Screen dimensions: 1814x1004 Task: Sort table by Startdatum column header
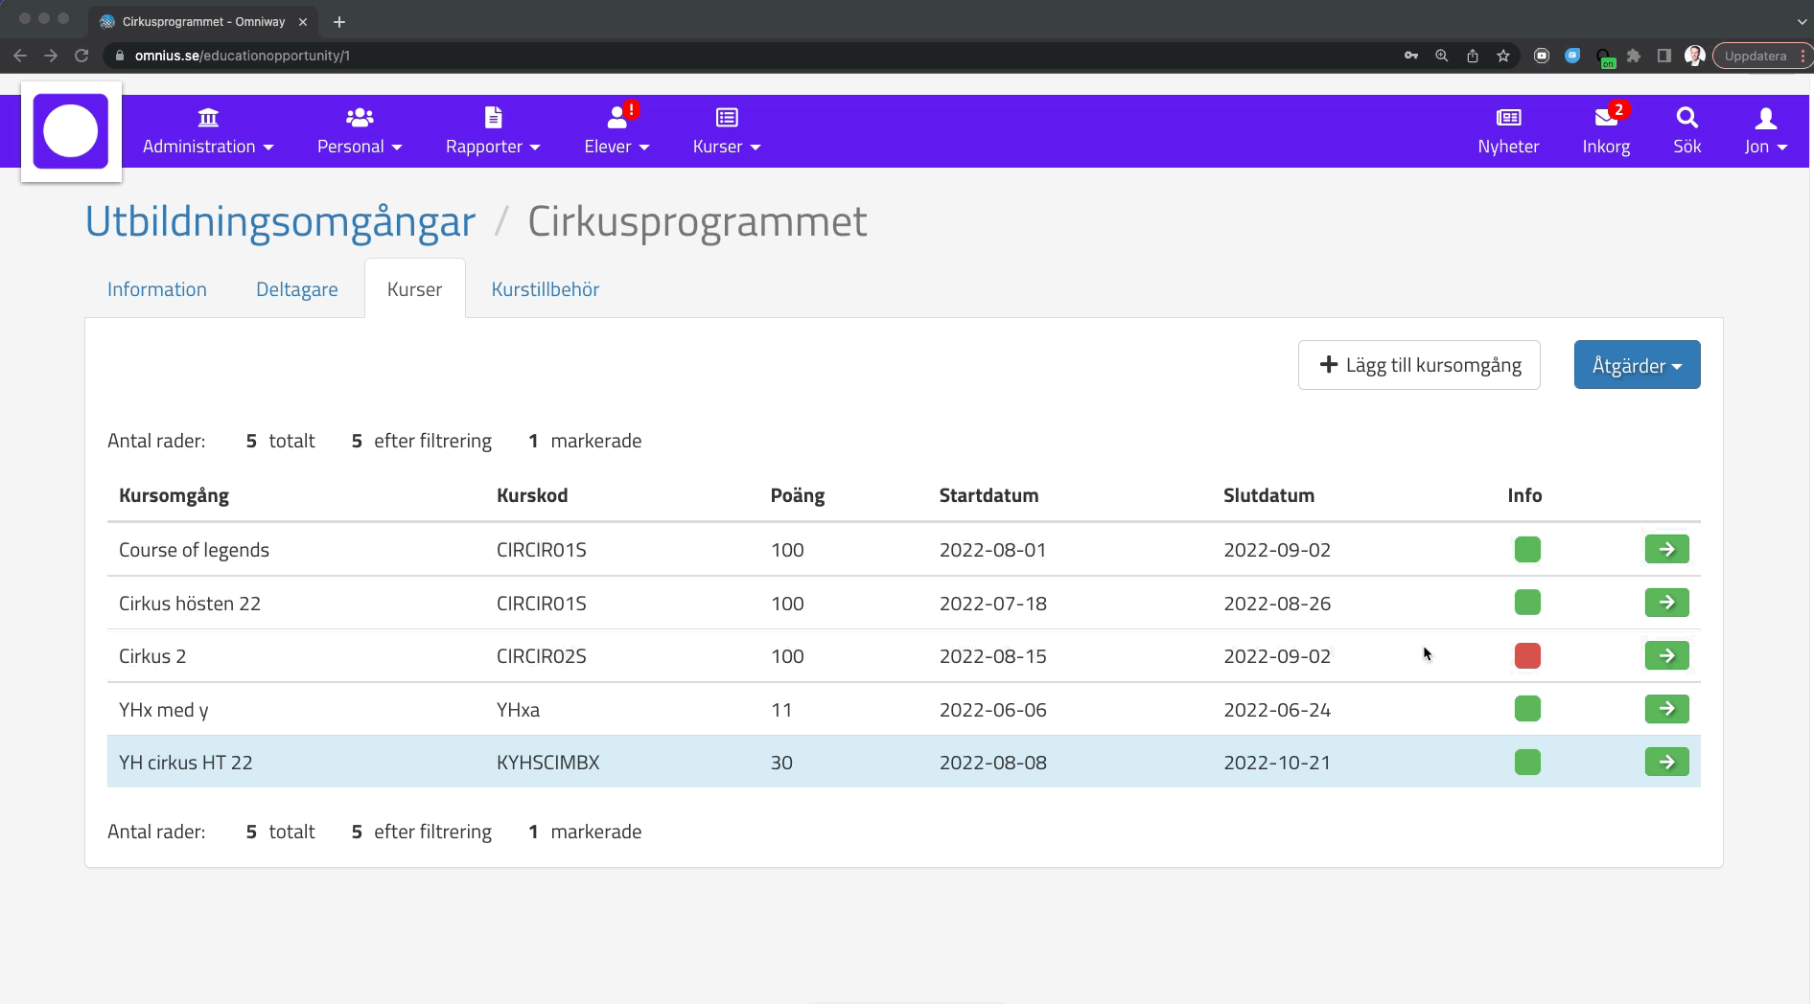click(988, 495)
